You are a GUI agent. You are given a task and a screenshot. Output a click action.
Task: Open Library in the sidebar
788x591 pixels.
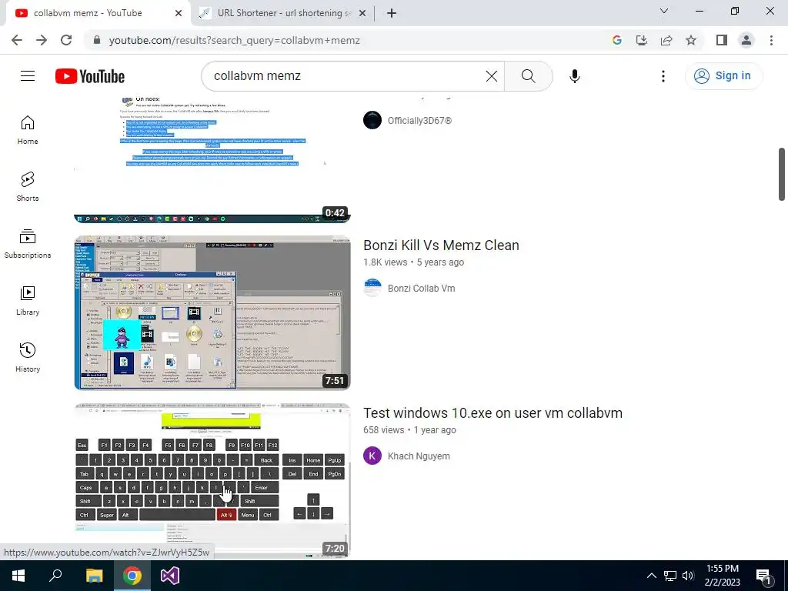tap(28, 300)
